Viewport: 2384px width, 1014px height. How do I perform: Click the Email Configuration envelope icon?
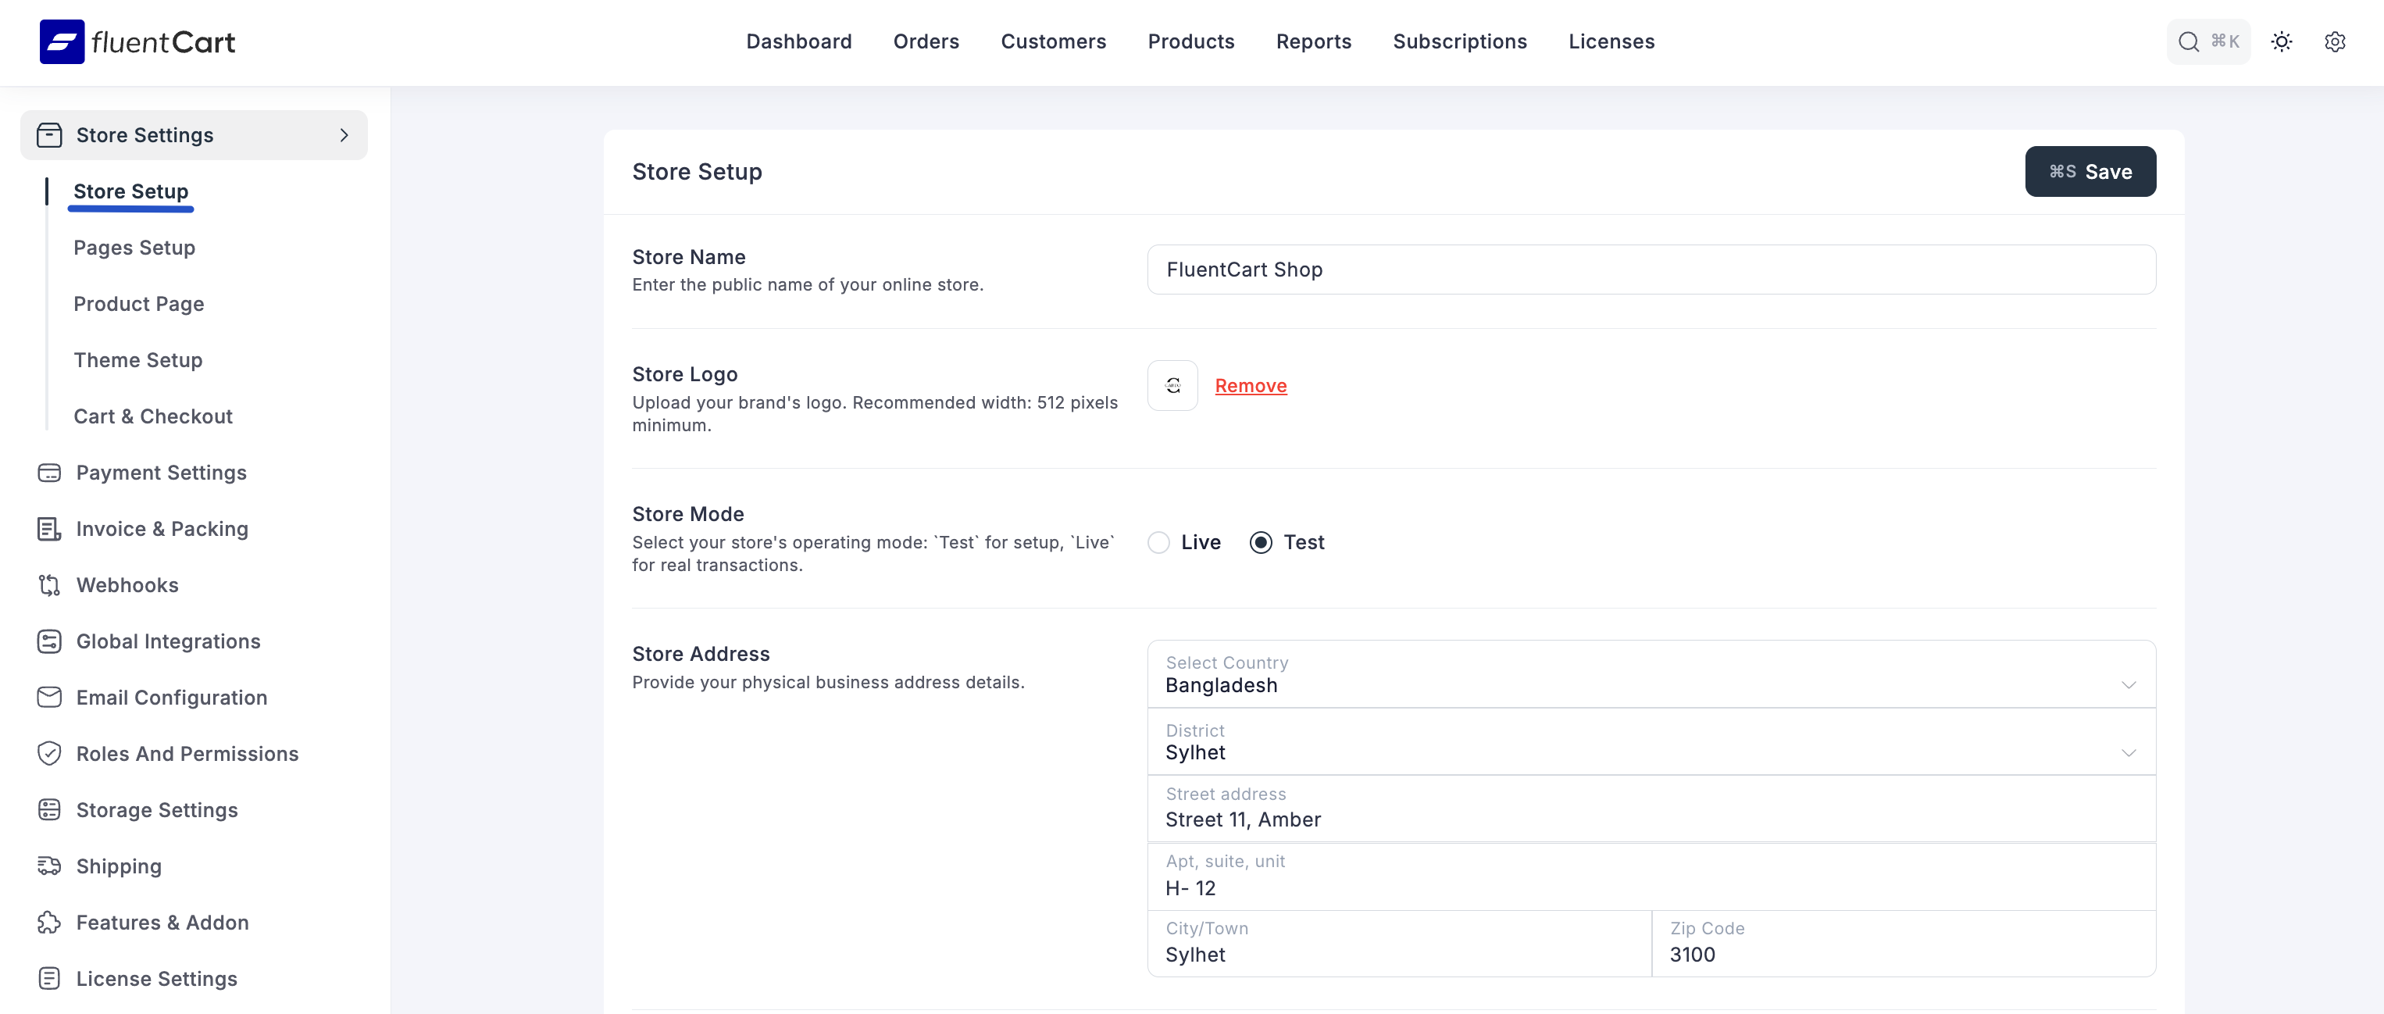coord(49,697)
